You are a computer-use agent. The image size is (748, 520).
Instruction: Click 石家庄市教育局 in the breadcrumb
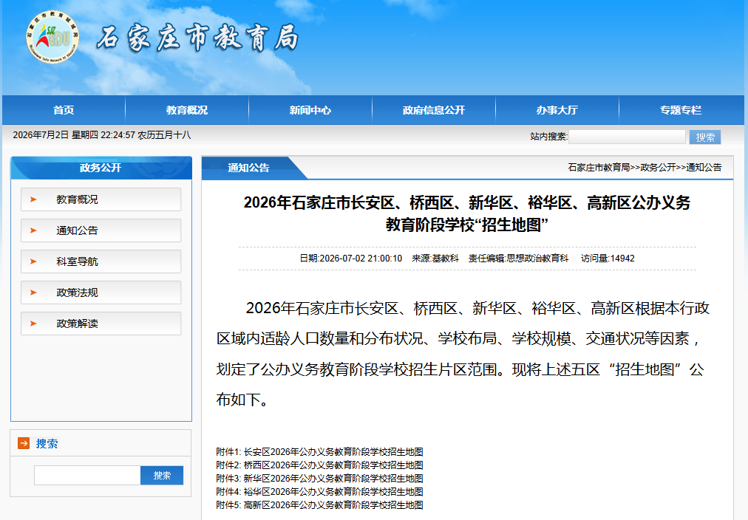(599, 167)
